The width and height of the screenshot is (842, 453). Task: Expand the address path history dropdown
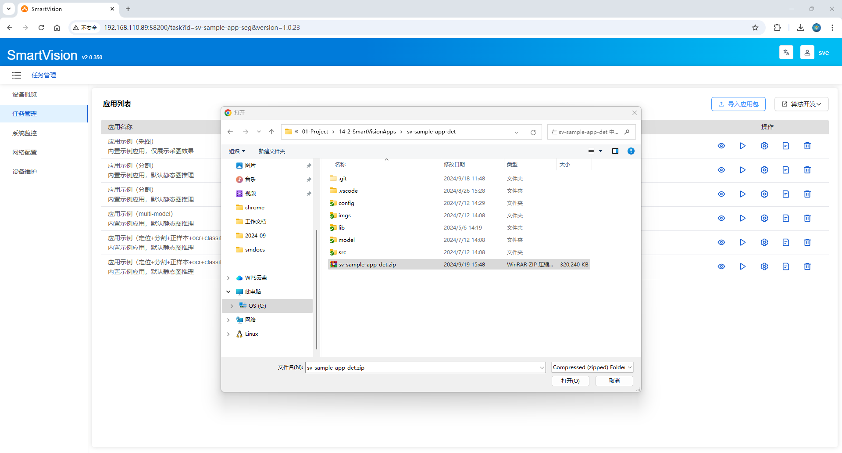(x=517, y=132)
